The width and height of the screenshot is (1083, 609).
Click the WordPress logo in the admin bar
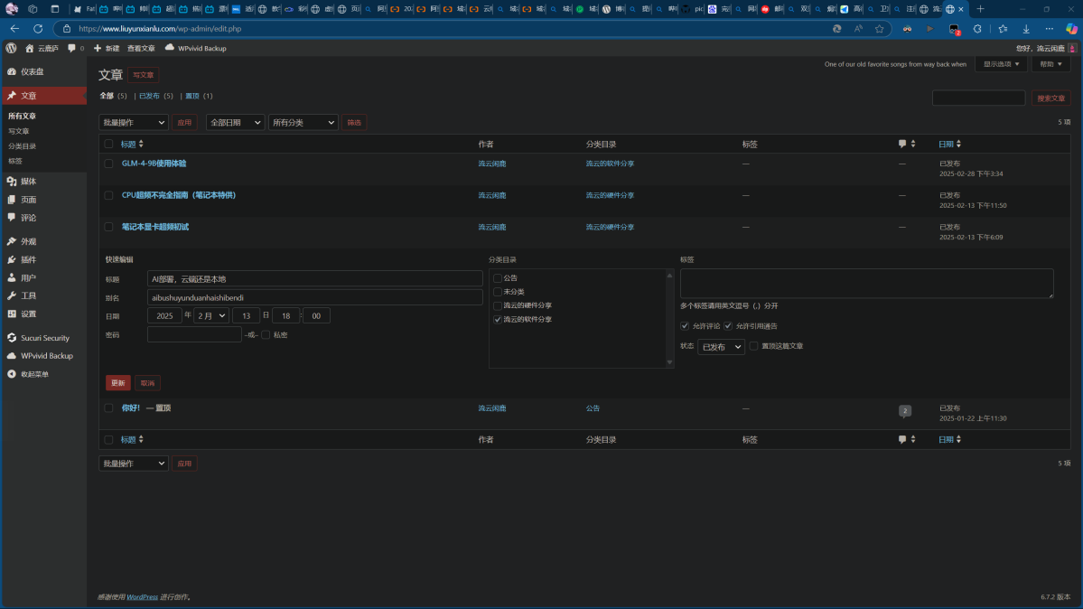11,48
